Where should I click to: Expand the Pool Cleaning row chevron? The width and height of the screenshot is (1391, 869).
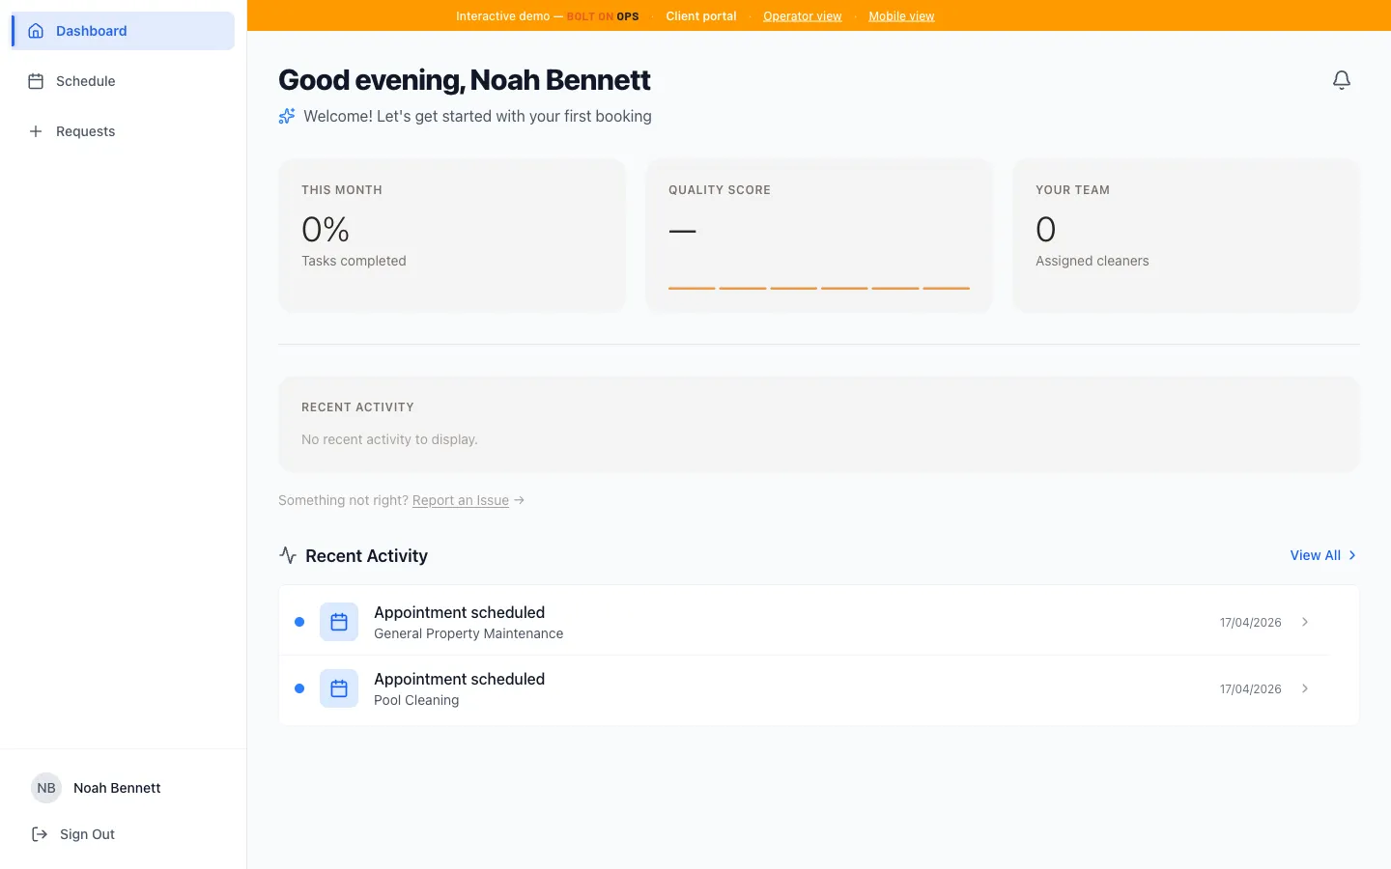[1305, 688]
